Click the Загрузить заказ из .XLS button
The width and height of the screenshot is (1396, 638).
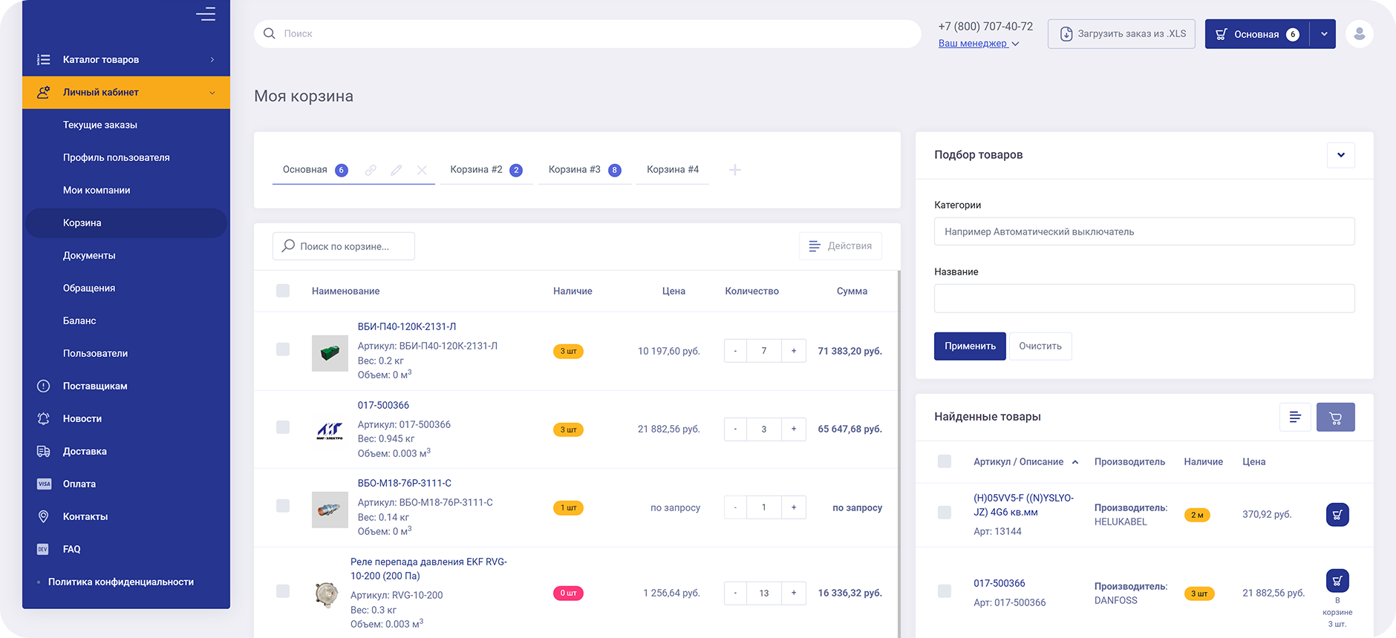tap(1121, 34)
